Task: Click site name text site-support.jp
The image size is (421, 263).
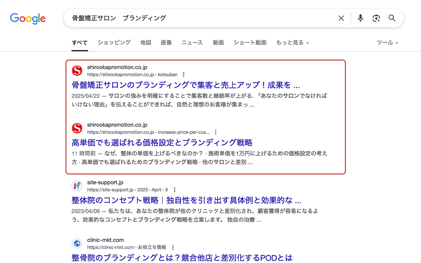Action: pos(105,182)
